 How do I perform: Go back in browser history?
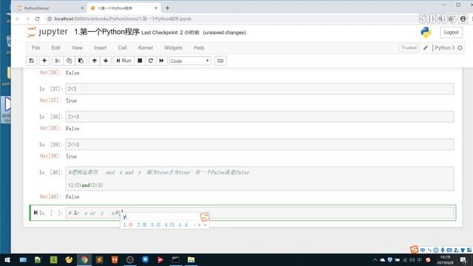[x=18, y=18]
